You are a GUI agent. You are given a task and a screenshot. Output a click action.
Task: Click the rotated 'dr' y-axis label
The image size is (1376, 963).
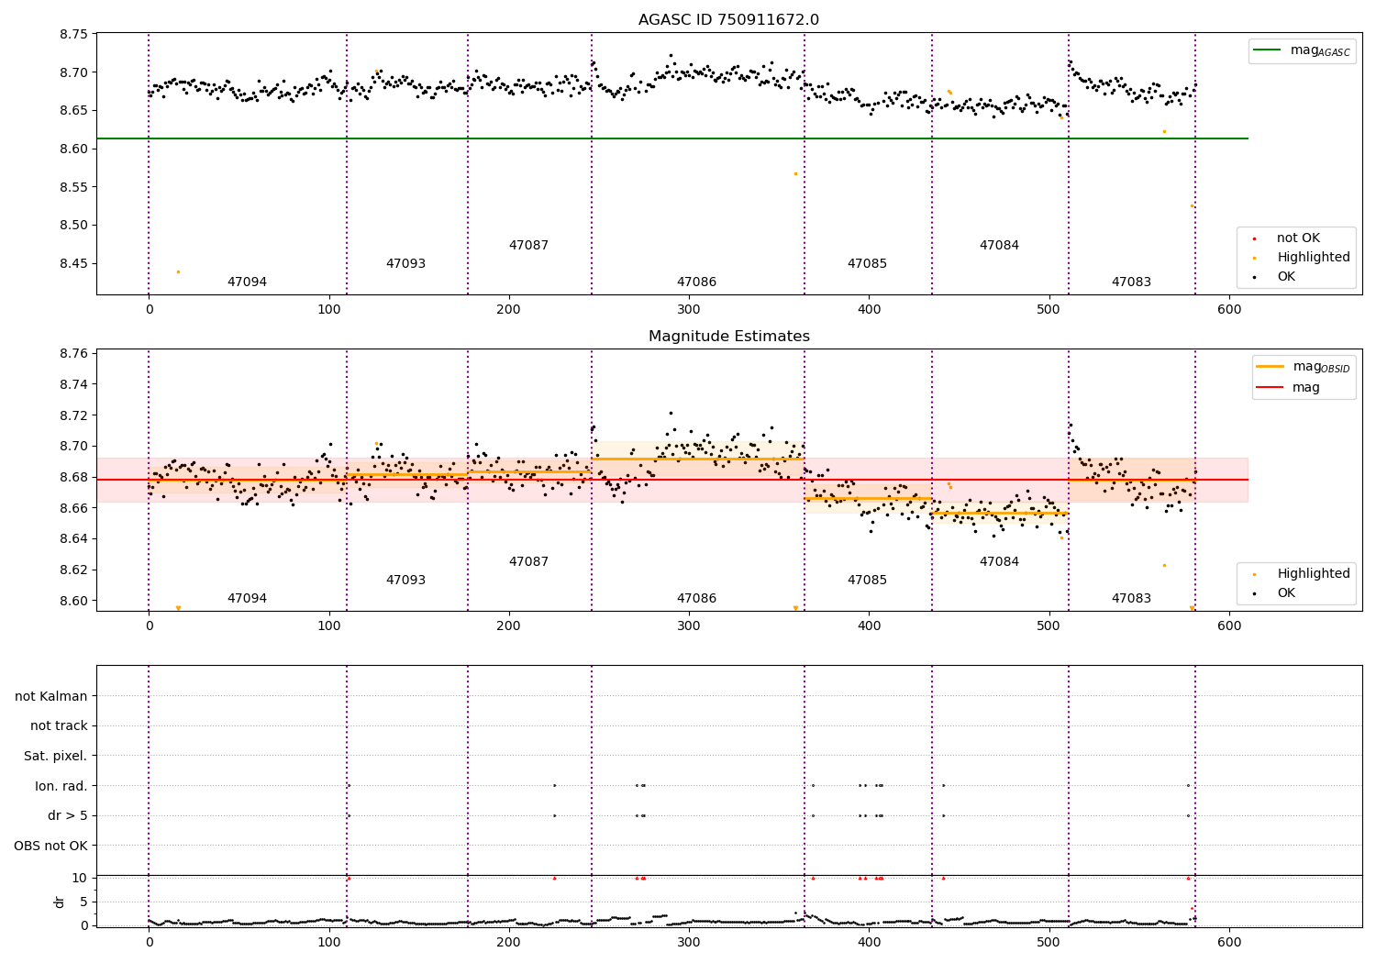60,902
